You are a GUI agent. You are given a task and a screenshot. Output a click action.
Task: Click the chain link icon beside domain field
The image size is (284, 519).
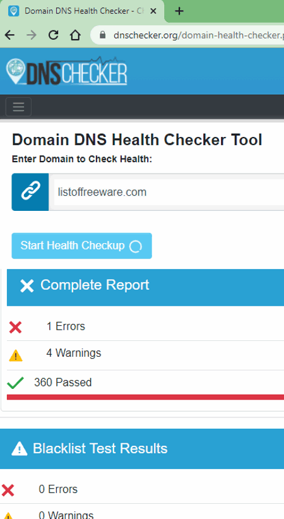tap(30, 192)
